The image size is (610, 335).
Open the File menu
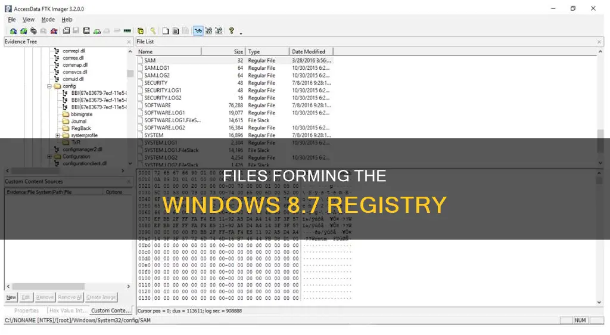click(12, 20)
